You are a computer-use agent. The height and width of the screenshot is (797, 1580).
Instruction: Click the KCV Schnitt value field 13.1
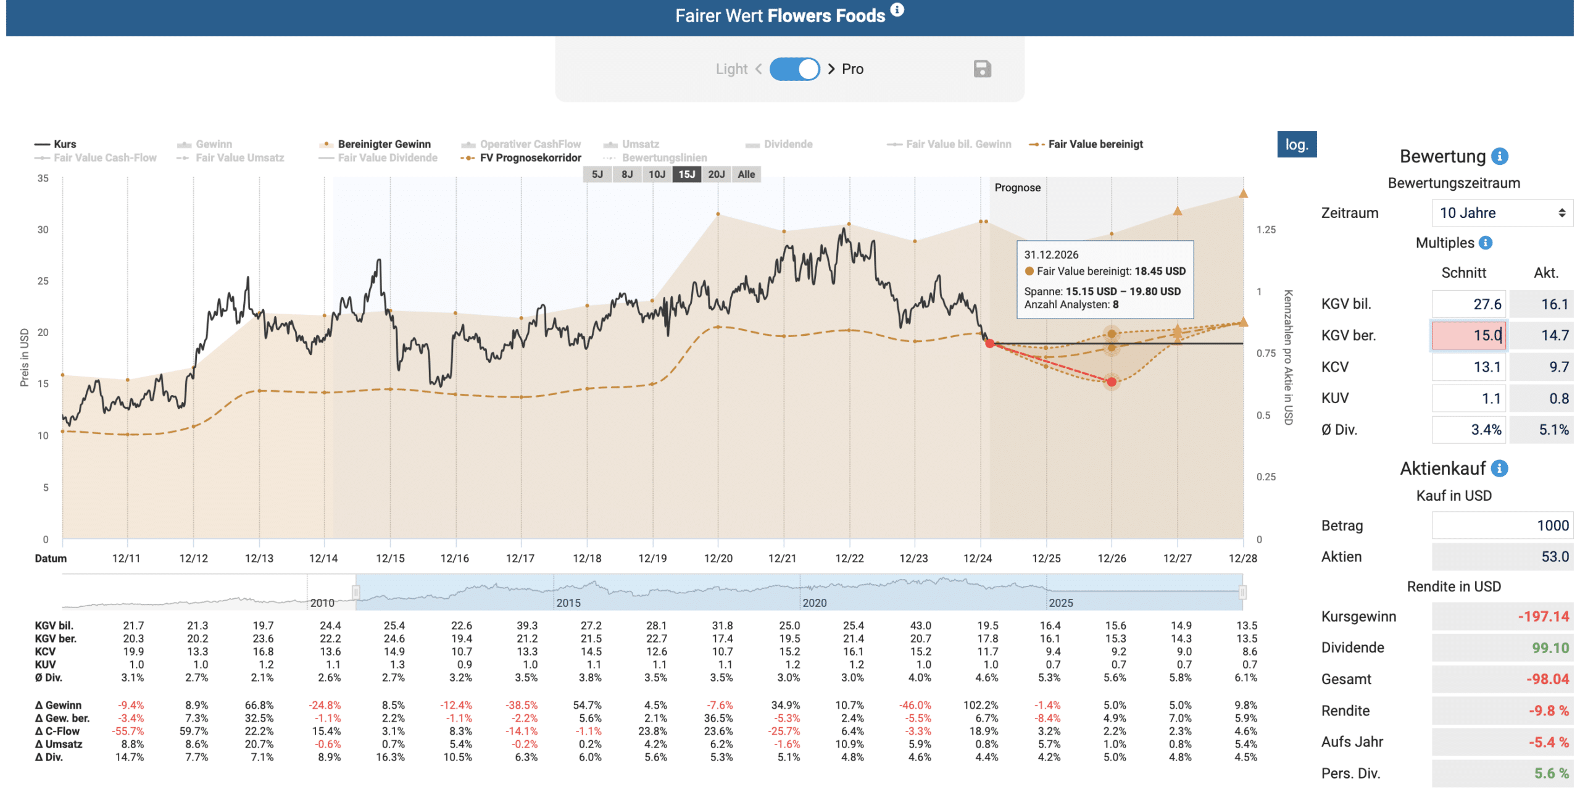pos(1468,367)
